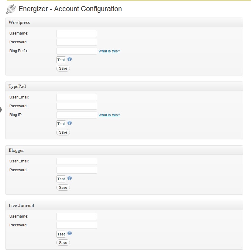Collapse the Live Journal panel header
251x250 pixels.
[x=124, y=205]
